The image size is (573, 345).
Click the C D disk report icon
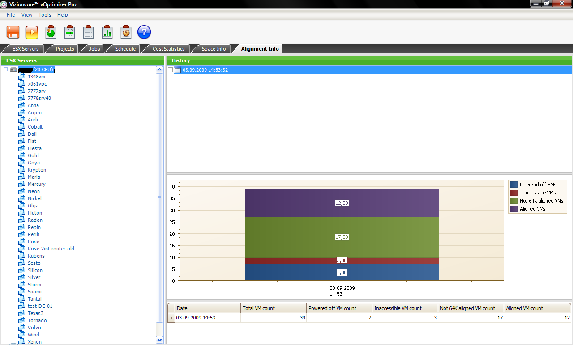point(69,32)
